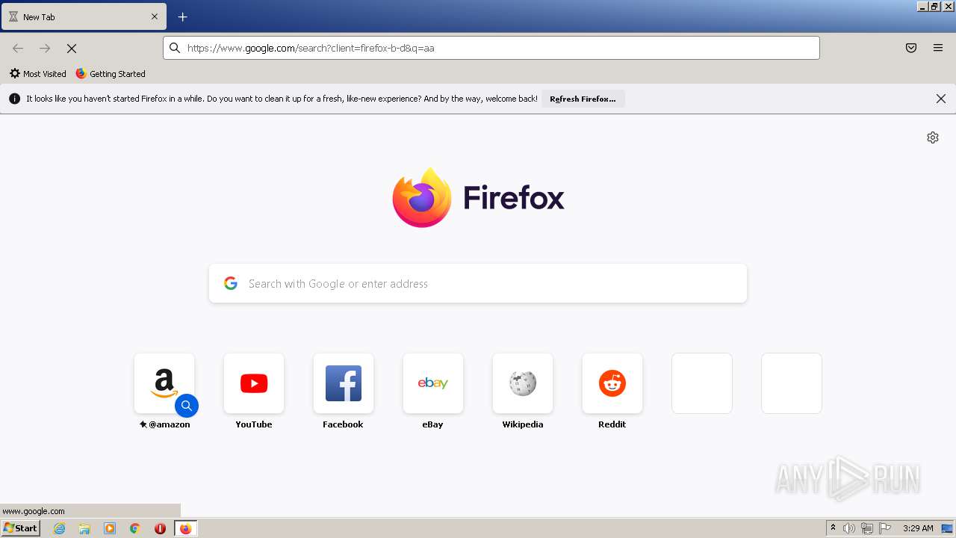Open Windows Media Player from the taskbar
Screen dimensions: 956x538
[x=110, y=528]
